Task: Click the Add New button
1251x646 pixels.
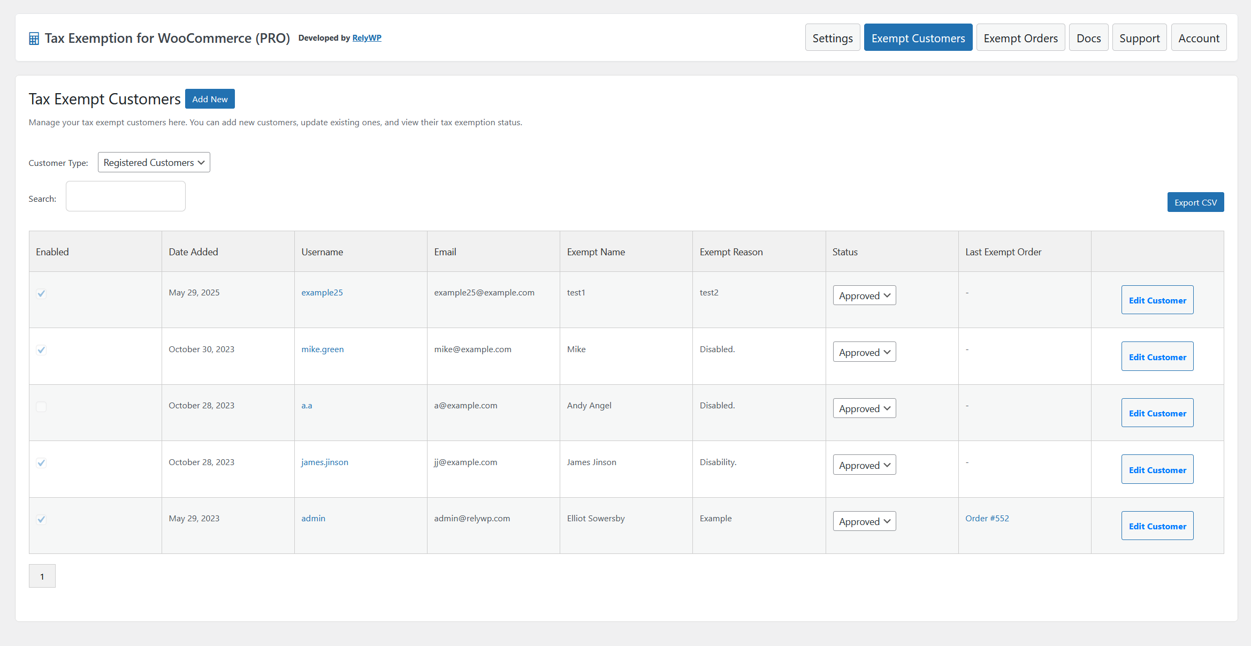Action: pos(210,98)
